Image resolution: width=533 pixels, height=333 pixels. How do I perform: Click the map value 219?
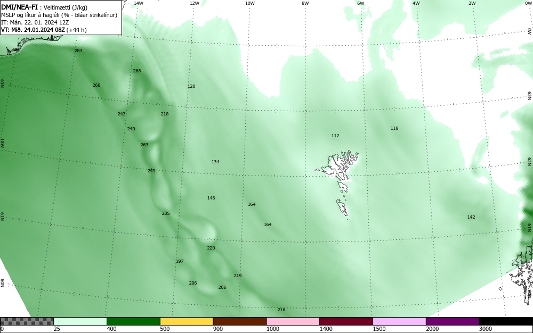[x=238, y=276]
